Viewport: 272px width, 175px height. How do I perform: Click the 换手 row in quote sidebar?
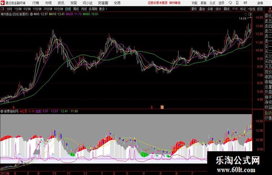click(x=268, y=97)
